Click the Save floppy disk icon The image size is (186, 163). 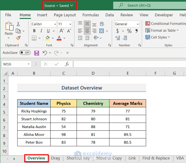[37, 53]
